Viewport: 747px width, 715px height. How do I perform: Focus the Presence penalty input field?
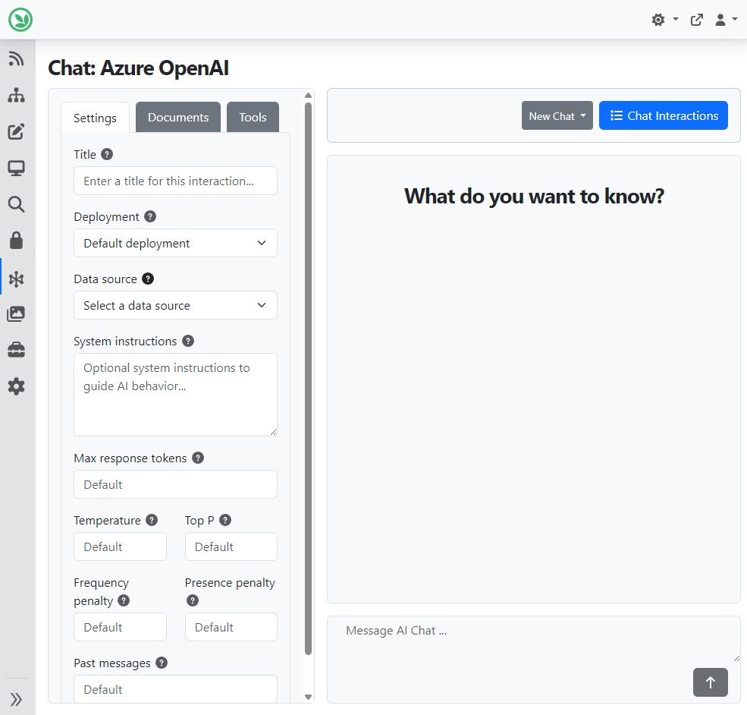click(x=231, y=627)
